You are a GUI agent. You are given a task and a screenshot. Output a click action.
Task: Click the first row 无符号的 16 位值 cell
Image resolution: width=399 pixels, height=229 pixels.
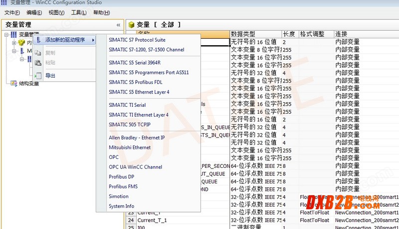(256, 42)
